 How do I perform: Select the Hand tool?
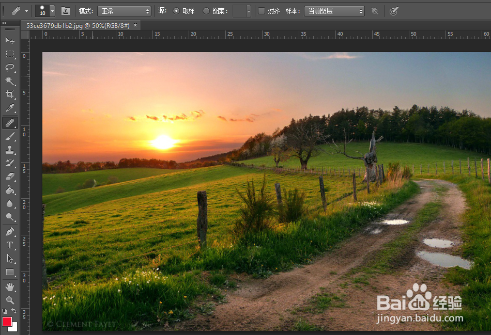click(x=10, y=287)
